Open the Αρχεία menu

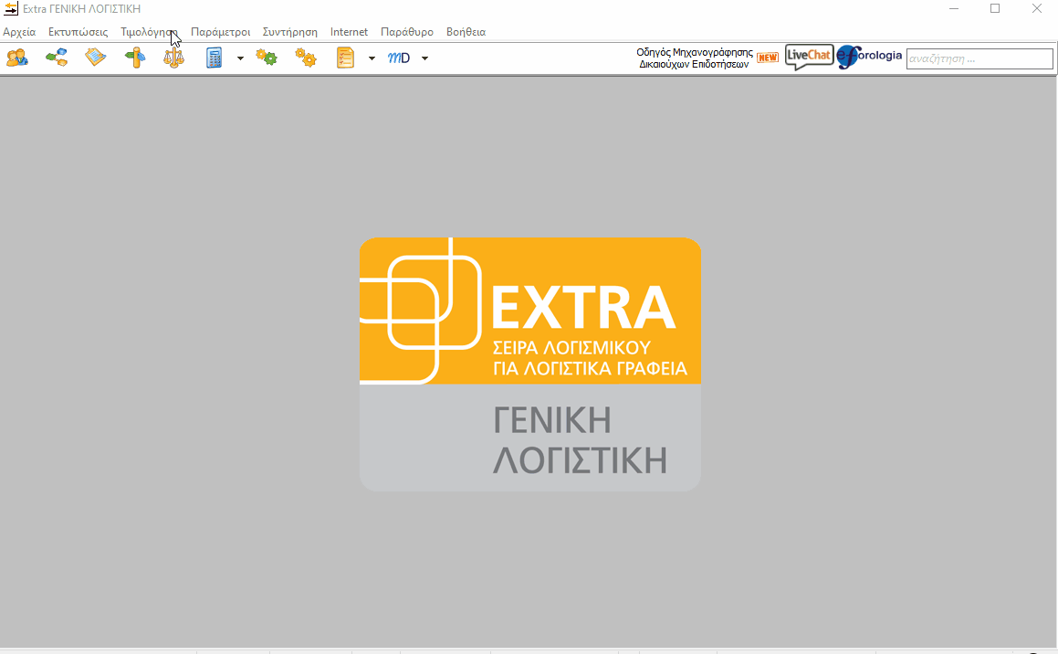pyautogui.click(x=19, y=32)
